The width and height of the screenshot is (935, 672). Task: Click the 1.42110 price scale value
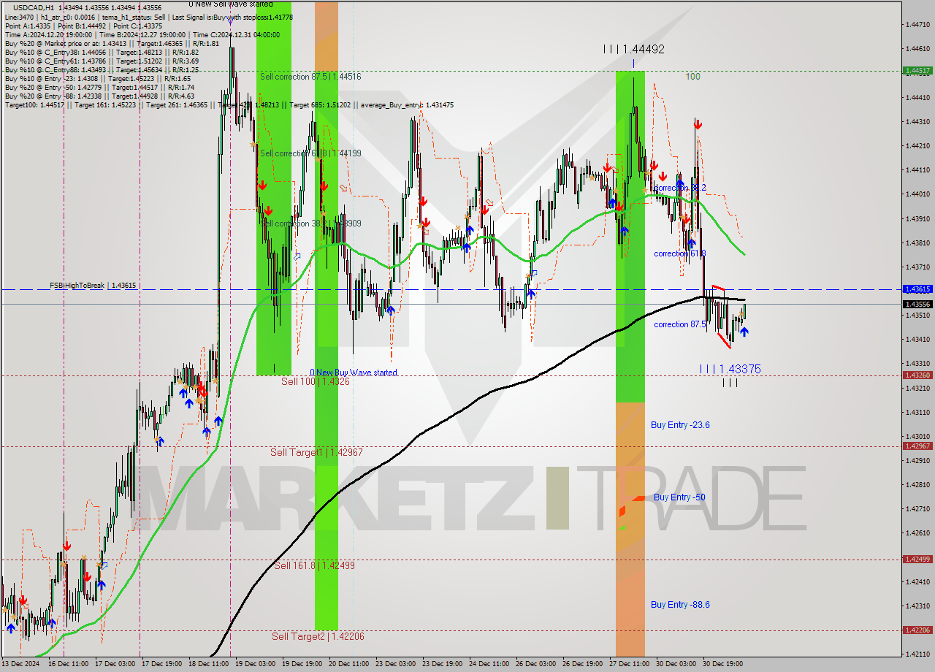(x=917, y=654)
